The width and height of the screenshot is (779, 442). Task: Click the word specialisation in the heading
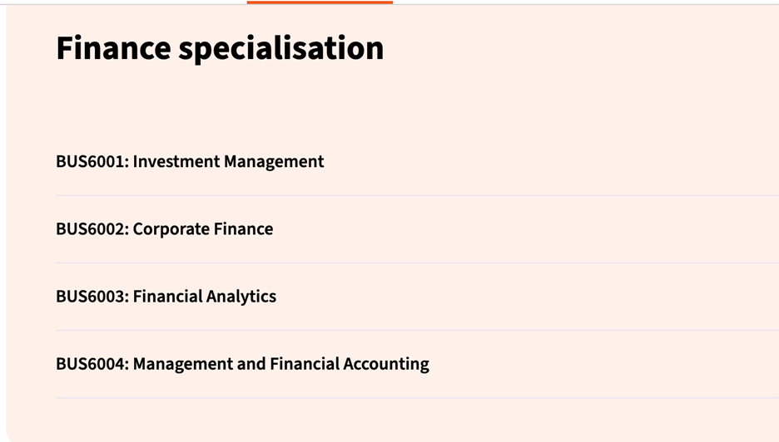280,48
